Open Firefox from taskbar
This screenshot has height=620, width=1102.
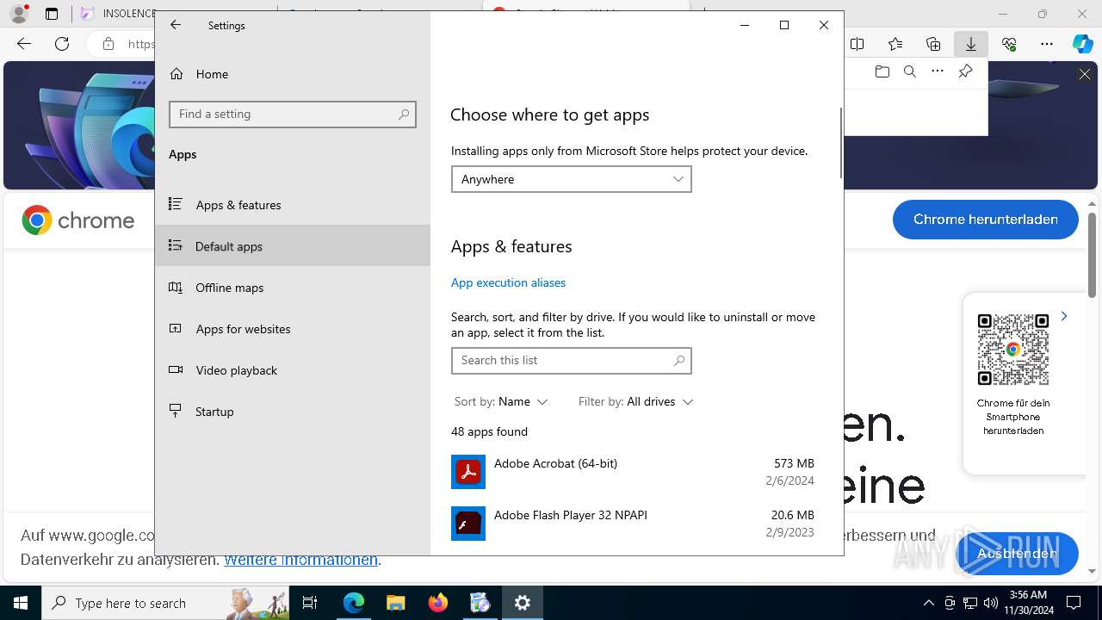(x=438, y=603)
